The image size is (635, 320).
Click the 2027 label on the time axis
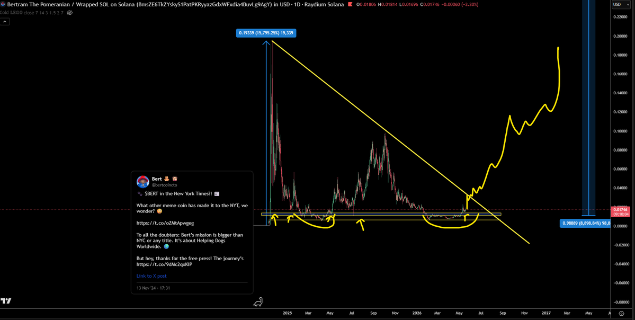click(546, 313)
